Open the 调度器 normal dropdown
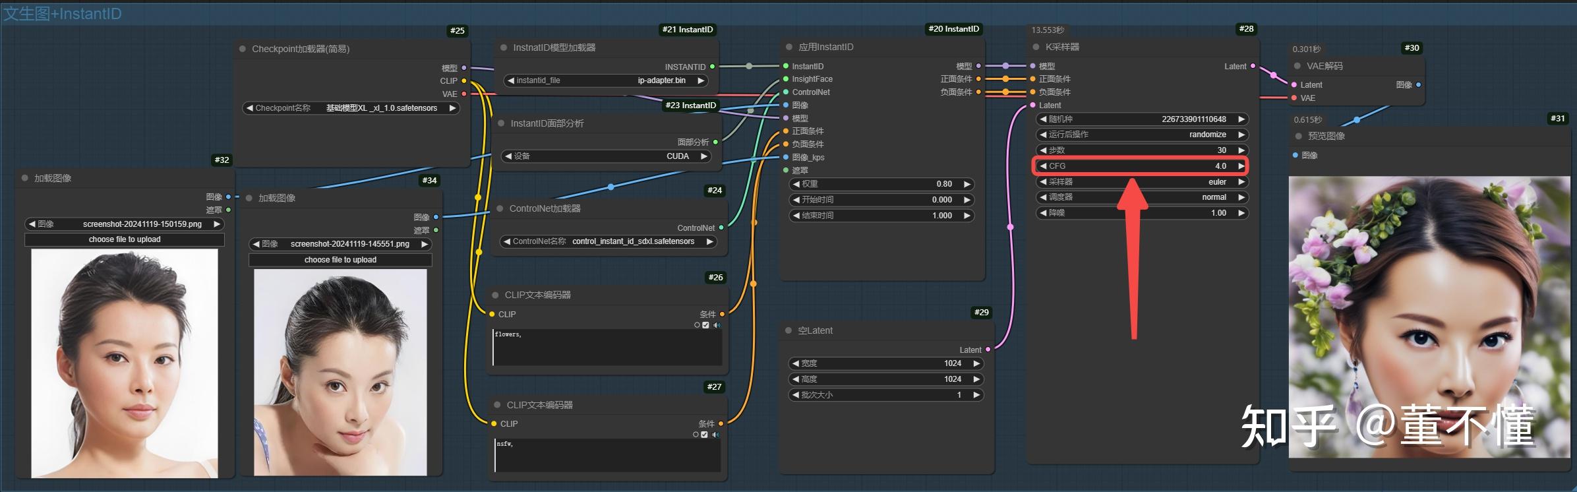The image size is (1577, 492). point(1142,197)
